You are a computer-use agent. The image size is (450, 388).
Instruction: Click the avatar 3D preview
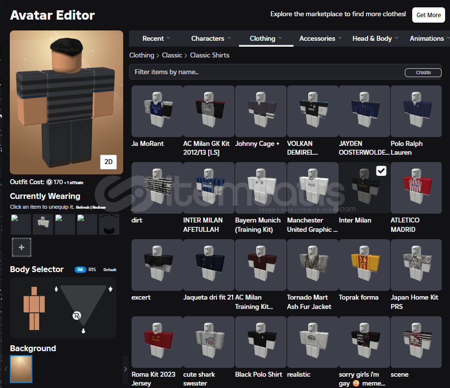point(67,102)
